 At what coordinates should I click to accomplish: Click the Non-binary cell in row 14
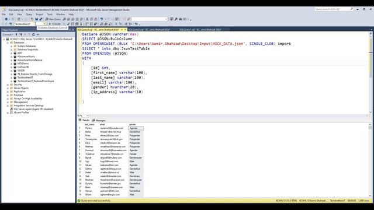pos(136,176)
